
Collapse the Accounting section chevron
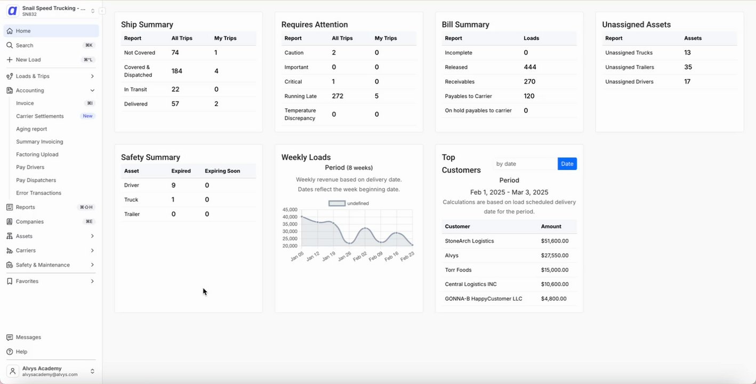tap(92, 91)
